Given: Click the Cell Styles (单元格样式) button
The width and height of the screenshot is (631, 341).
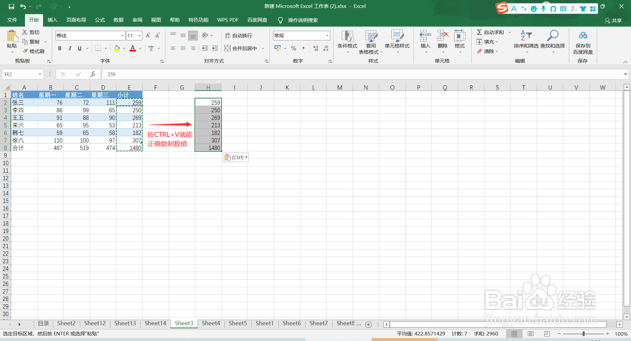Looking at the screenshot, I should (x=397, y=42).
